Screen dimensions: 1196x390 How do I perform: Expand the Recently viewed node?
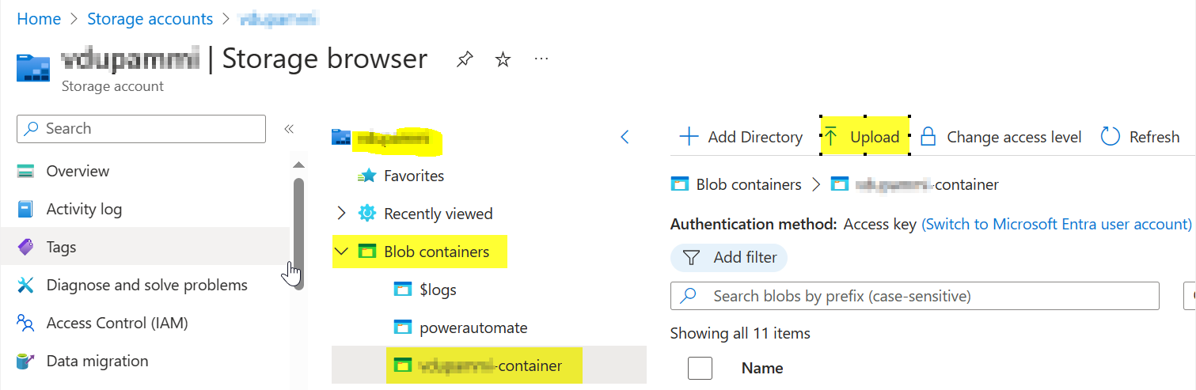click(x=341, y=214)
